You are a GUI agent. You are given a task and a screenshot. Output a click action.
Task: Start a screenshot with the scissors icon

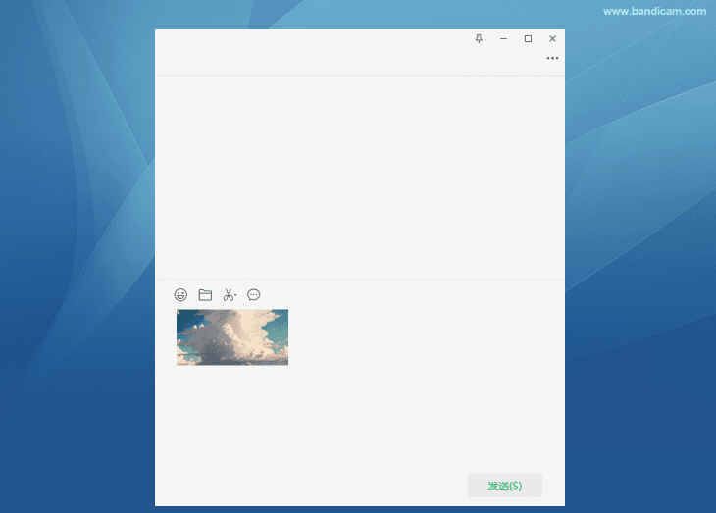tap(228, 294)
